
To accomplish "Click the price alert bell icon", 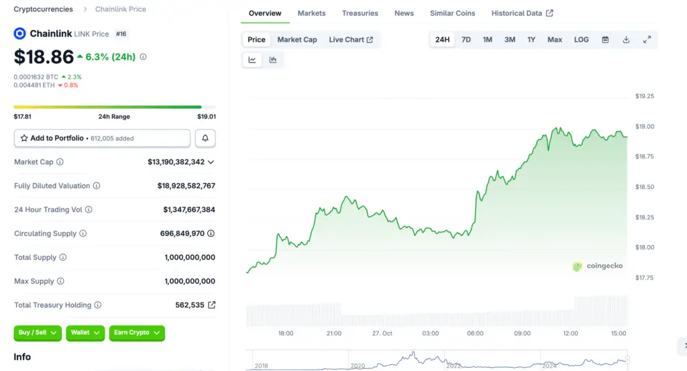I will tap(205, 138).
